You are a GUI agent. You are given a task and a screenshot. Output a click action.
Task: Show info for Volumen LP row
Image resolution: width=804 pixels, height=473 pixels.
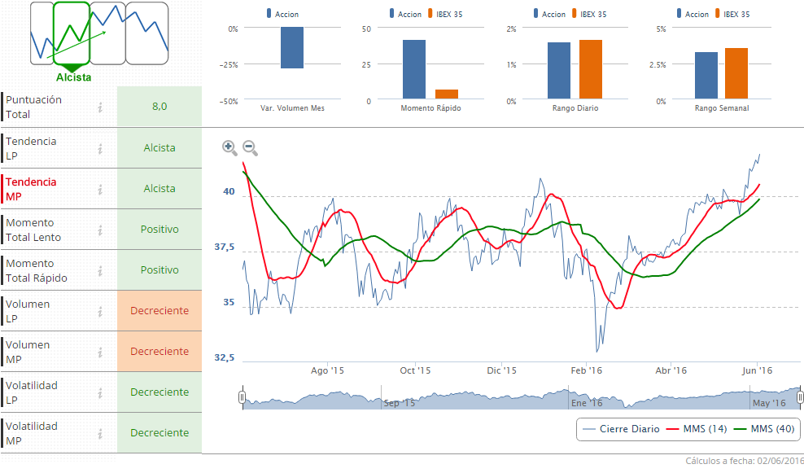[x=100, y=311]
